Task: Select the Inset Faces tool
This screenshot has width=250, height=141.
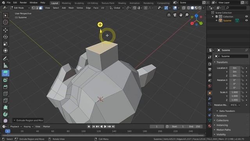Action: 5,80
